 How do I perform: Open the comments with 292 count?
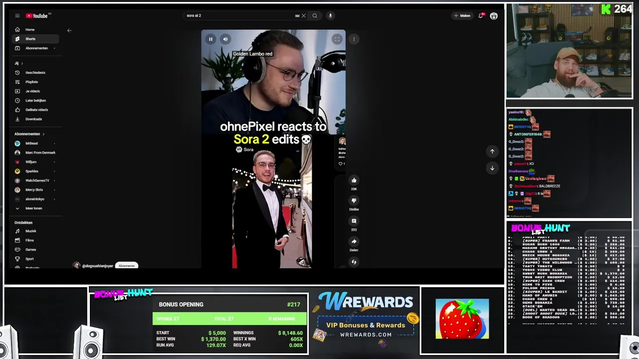(354, 221)
